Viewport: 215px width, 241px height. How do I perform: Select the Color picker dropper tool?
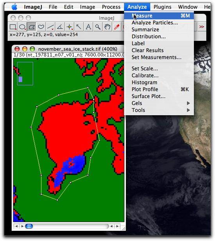tap(117, 27)
